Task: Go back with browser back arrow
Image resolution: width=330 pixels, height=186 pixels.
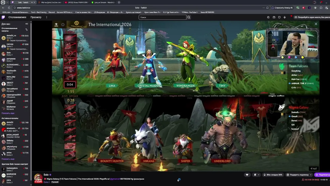Action: click(3, 8)
